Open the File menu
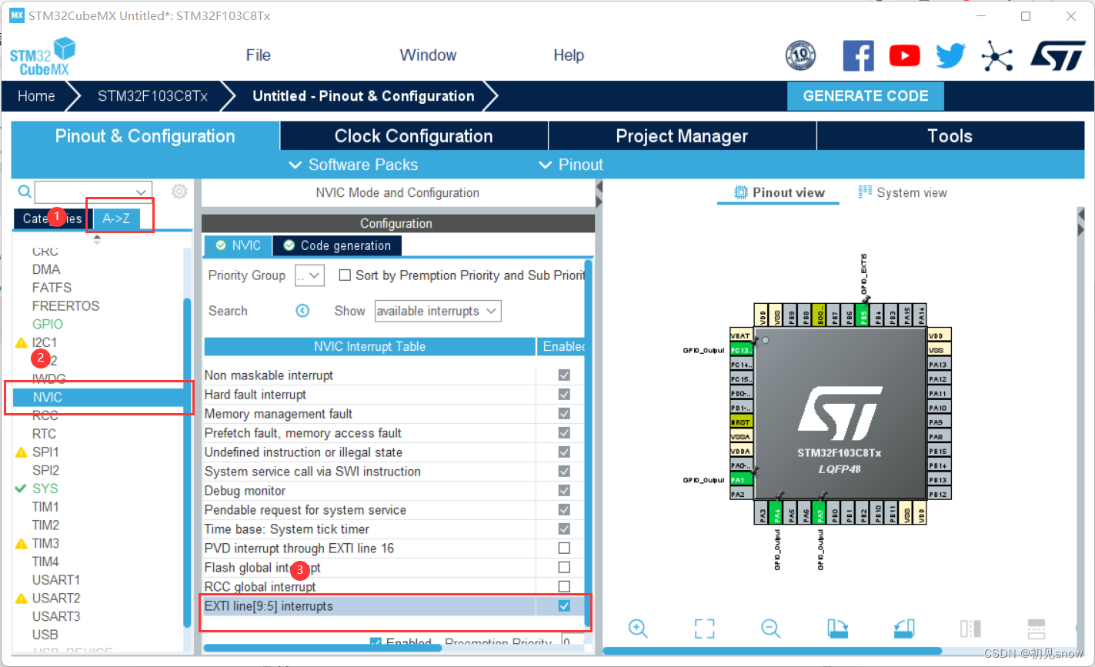Image resolution: width=1095 pixels, height=667 pixels. [x=259, y=55]
